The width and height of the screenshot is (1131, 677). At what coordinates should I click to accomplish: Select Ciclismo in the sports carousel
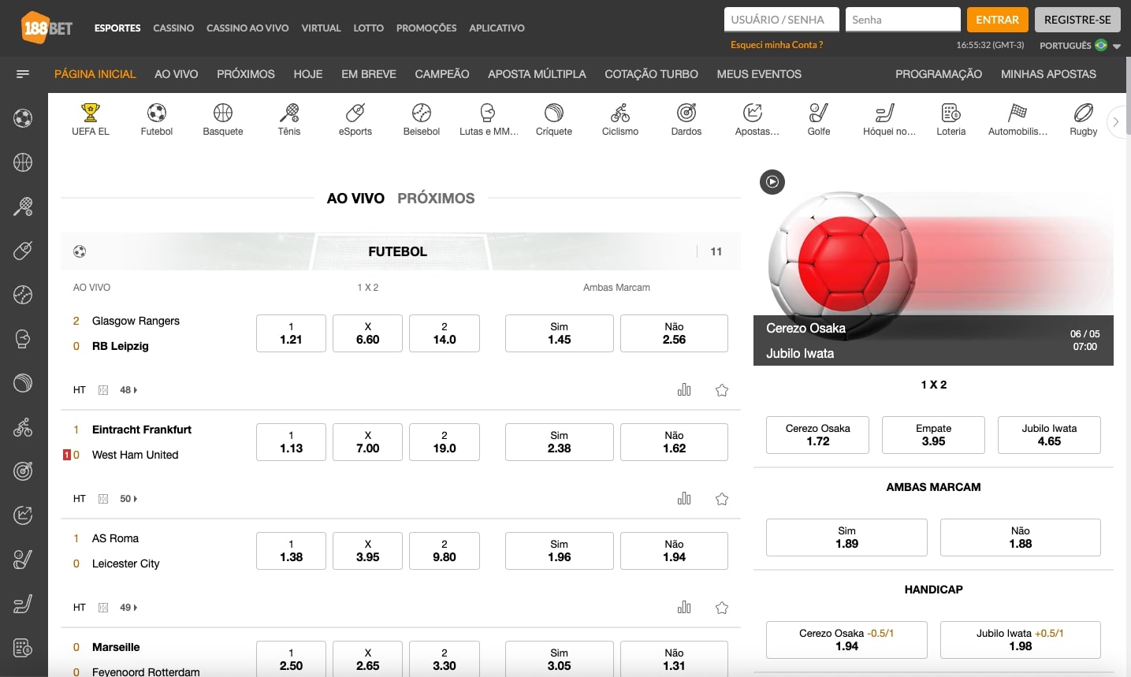(x=620, y=120)
